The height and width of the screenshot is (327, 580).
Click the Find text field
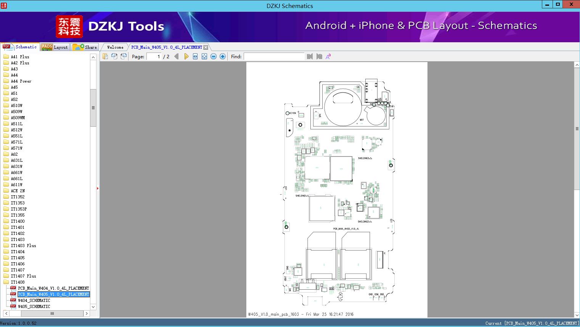[x=274, y=56]
